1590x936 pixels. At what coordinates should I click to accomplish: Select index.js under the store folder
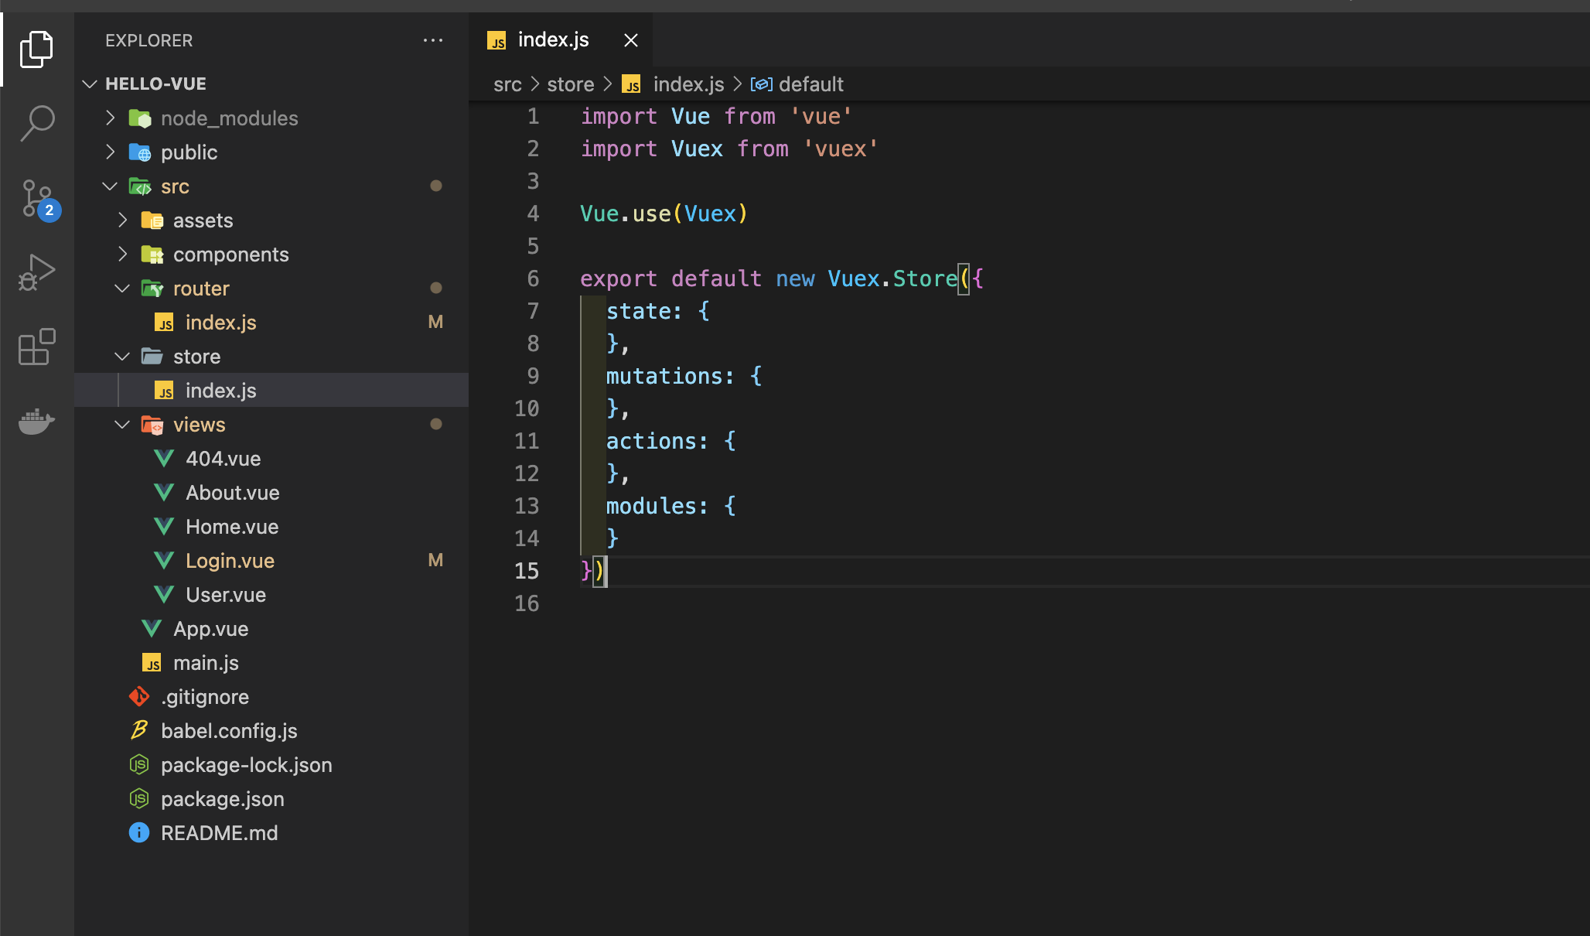[x=271, y=390]
